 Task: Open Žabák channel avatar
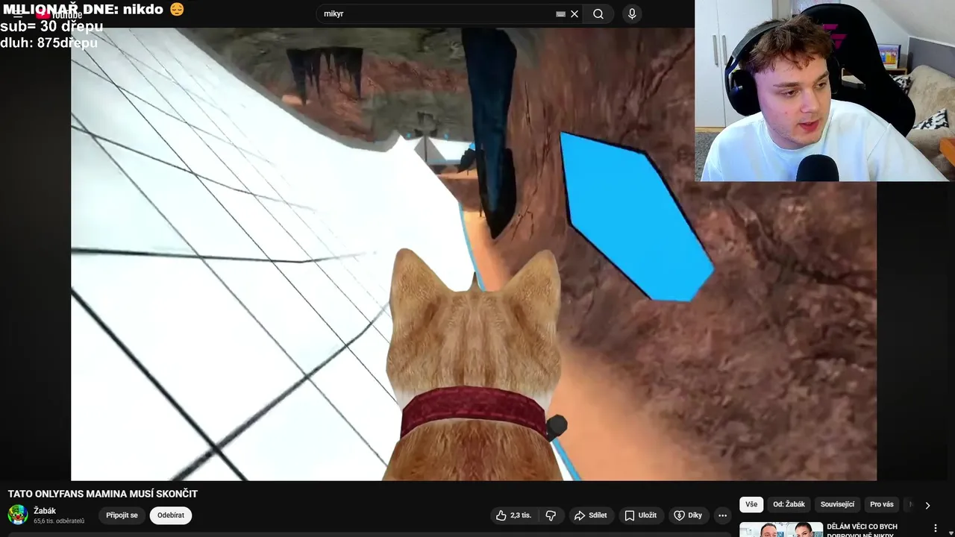point(18,515)
